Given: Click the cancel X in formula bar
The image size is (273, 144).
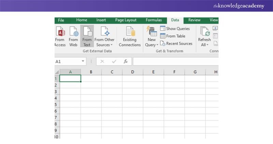Looking at the screenshot, I should point(102,61).
